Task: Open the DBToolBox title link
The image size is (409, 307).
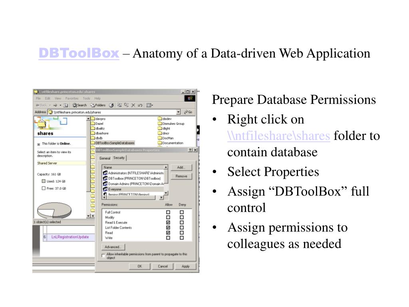Action: pyautogui.click(x=79, y=53)
